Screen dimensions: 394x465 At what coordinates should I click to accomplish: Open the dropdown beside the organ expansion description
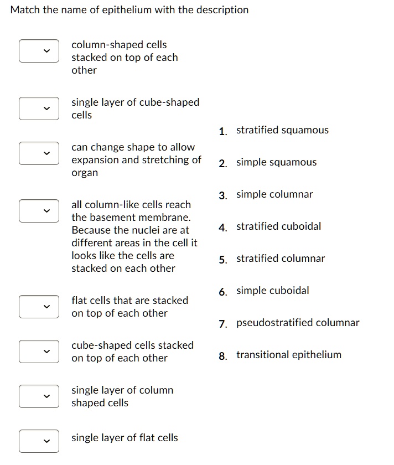point(39,153)
